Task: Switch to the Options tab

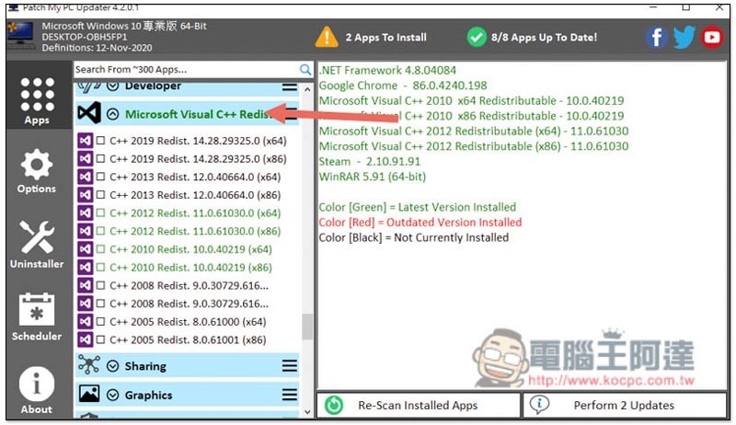Action: (x=37, y=172)
